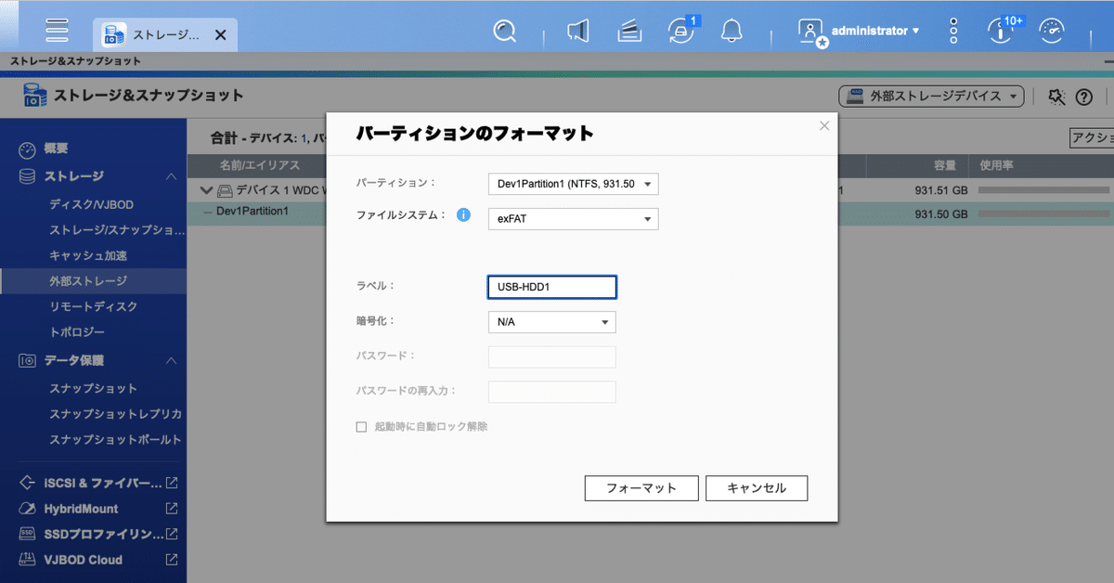Open the megaphone announcements icon
The width and height of the screenshot is (1114, 583).
(578, 32)
